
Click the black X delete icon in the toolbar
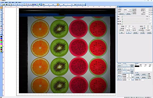33,4
